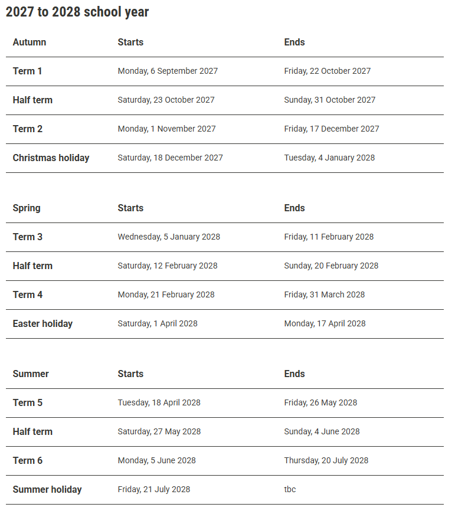Select the Autumn table header
This screenshot has height=514, width=455.
point(30,42)
